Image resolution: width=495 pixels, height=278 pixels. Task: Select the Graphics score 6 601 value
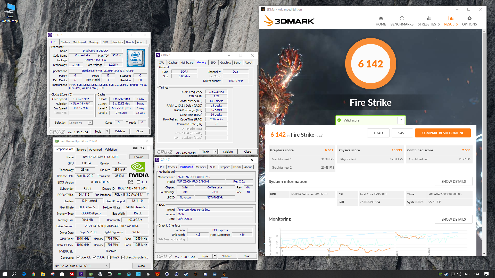[x=329, y=150]
